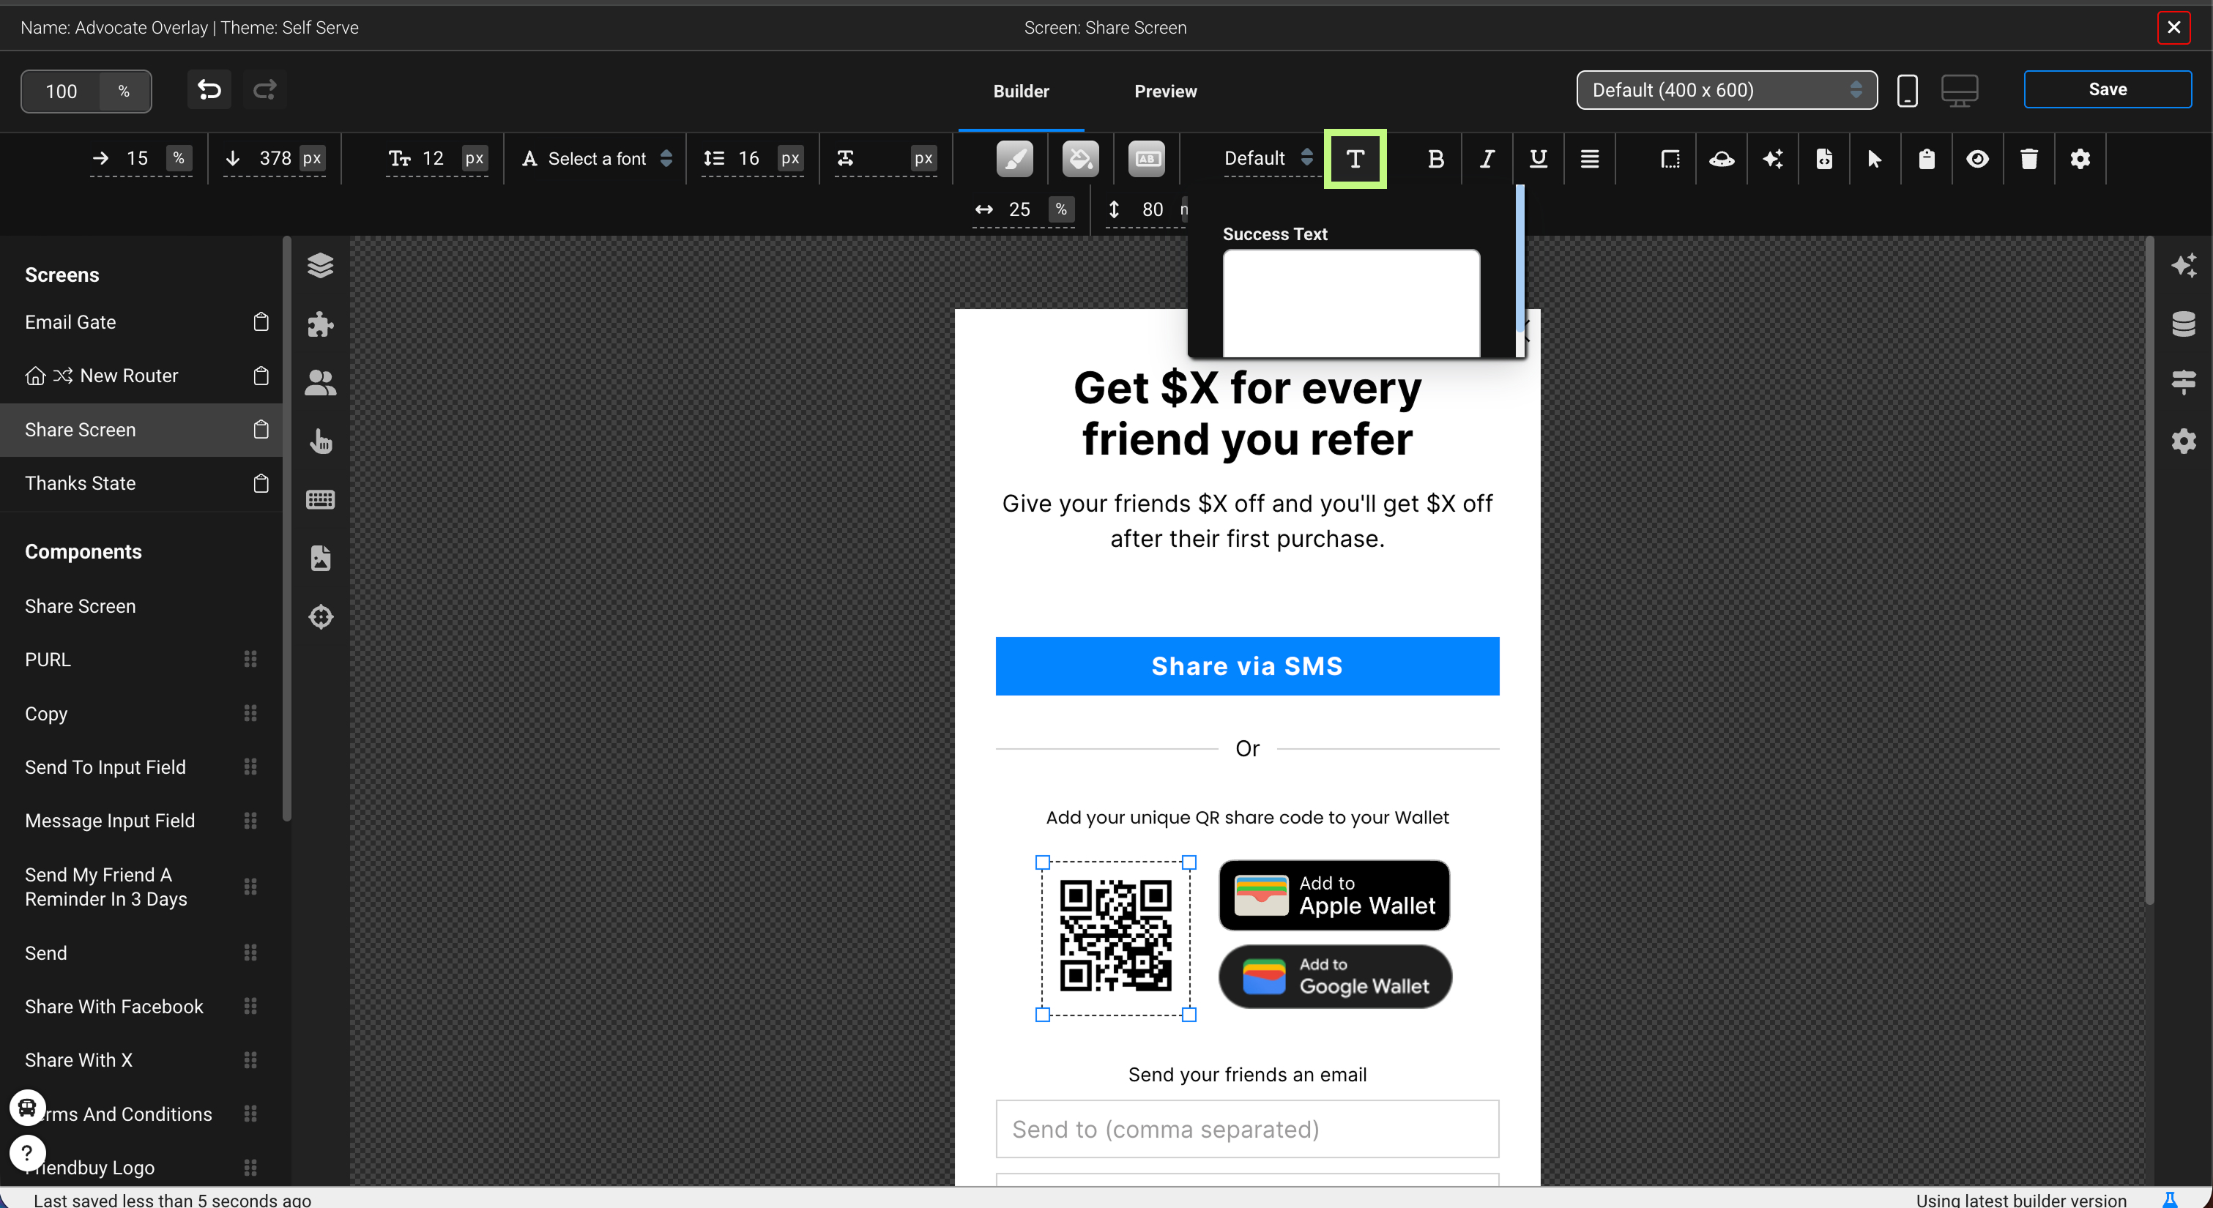
Task: Click the Save button
Action: click(x=2107, y=89)
